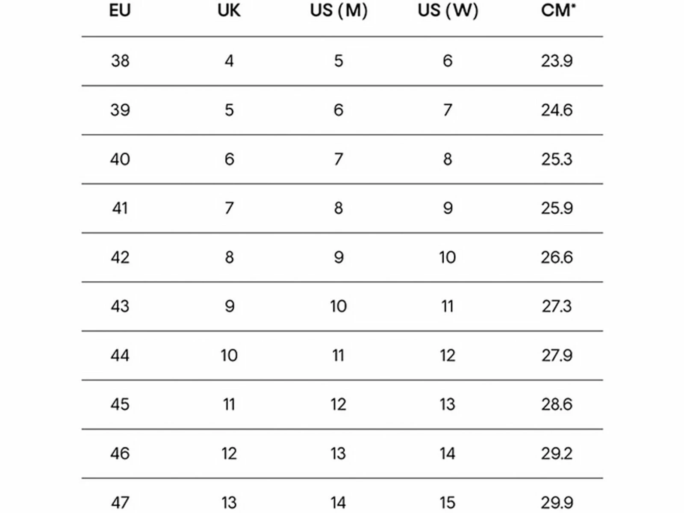
Task: Click the EU column header
Action: [120, 10]
